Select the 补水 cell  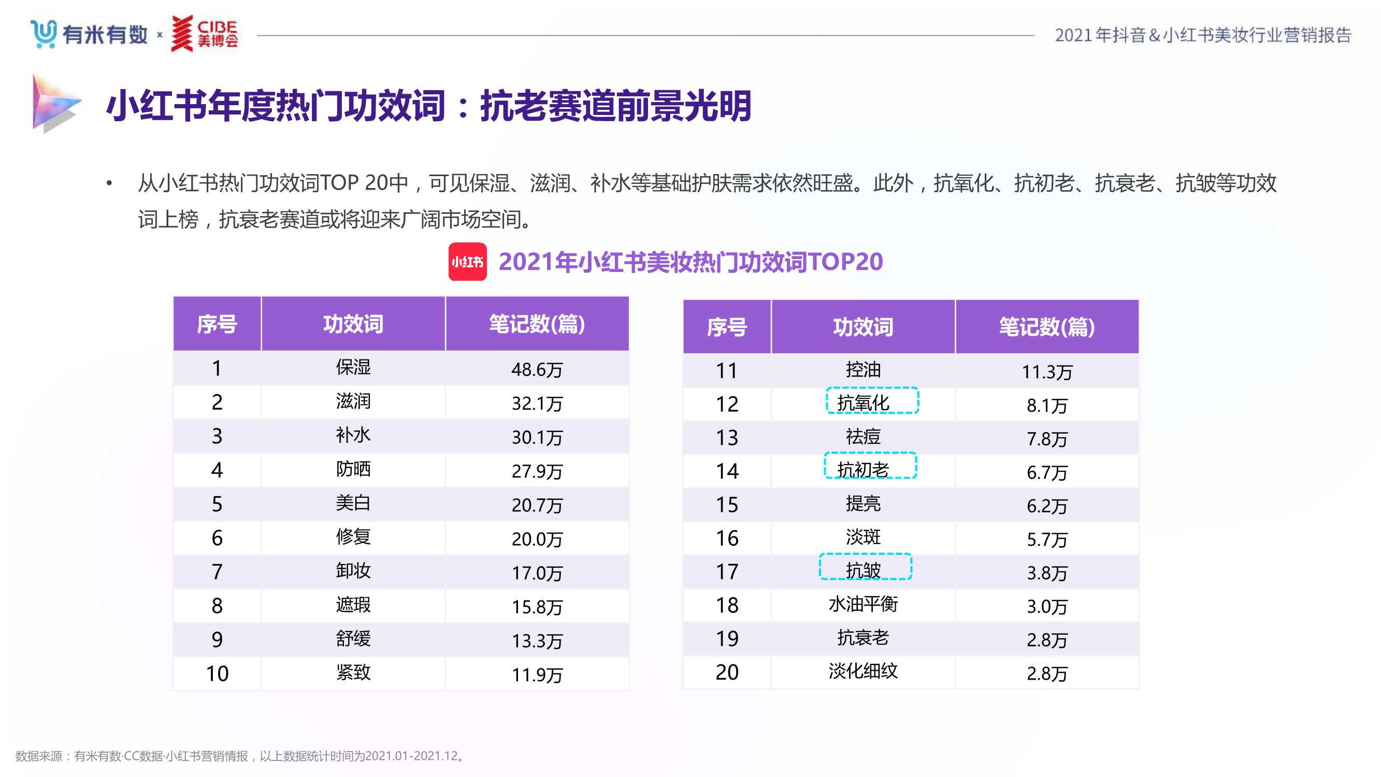coord(353,435)
